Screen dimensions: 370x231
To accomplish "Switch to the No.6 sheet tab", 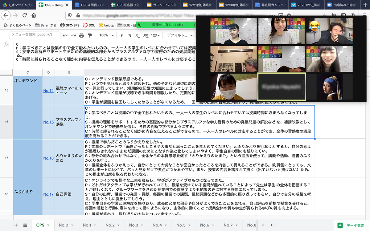I will pyautogui.click(x=207, y=225).
